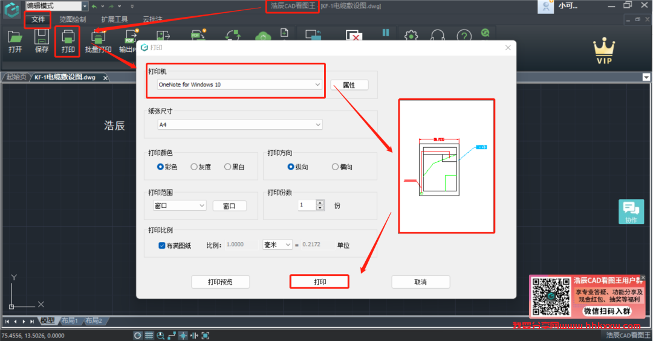This screenshot has width=653, height=341.
Task: Increase print copies with up stepper
Action: tap(320, 203)
